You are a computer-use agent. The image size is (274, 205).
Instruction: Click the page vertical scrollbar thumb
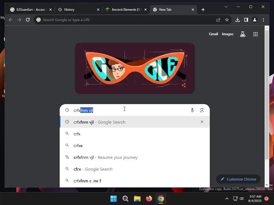[x=267, y=95]
